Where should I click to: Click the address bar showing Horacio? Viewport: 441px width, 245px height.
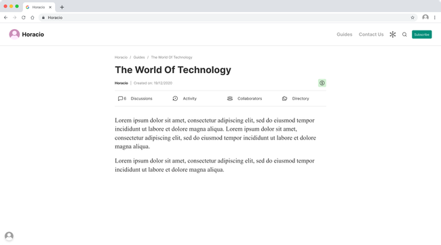(228, 18)
